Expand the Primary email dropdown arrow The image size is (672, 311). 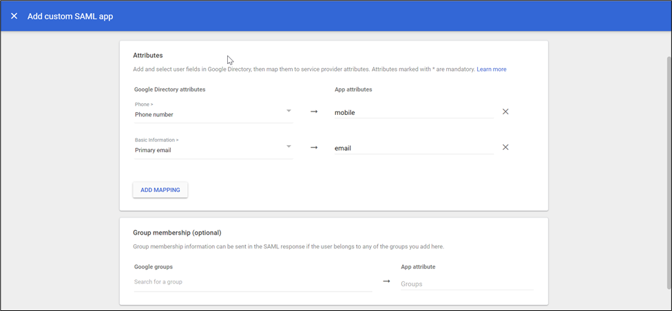click(x=289, y=146)
